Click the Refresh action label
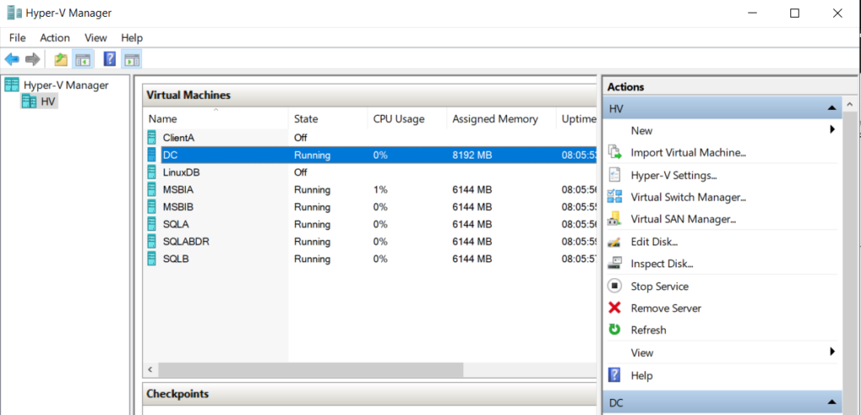Screen dimensions: 861x415 pos(648,330)
